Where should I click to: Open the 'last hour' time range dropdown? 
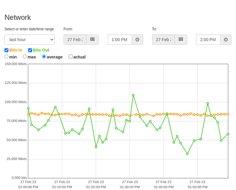point(30,40)
